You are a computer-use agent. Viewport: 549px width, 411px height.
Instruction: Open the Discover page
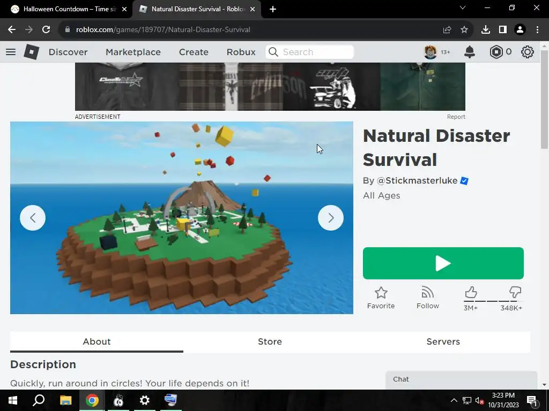68,52
